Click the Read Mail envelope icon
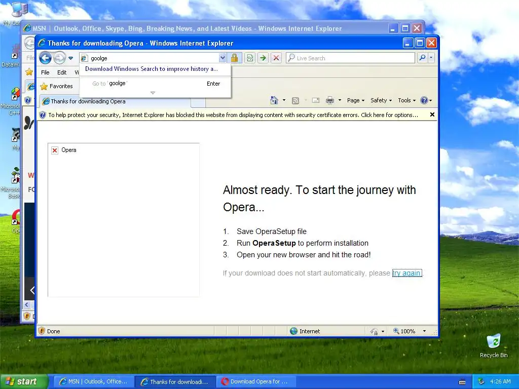 [315, 100]
